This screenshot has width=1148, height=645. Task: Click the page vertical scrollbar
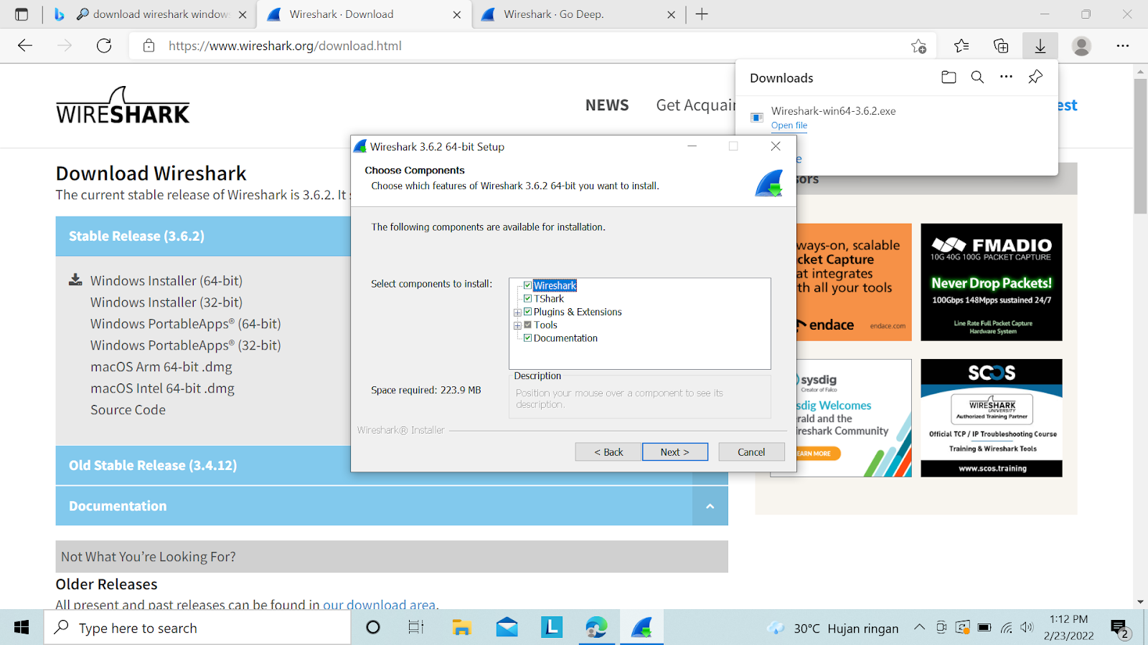[1140, 146]
